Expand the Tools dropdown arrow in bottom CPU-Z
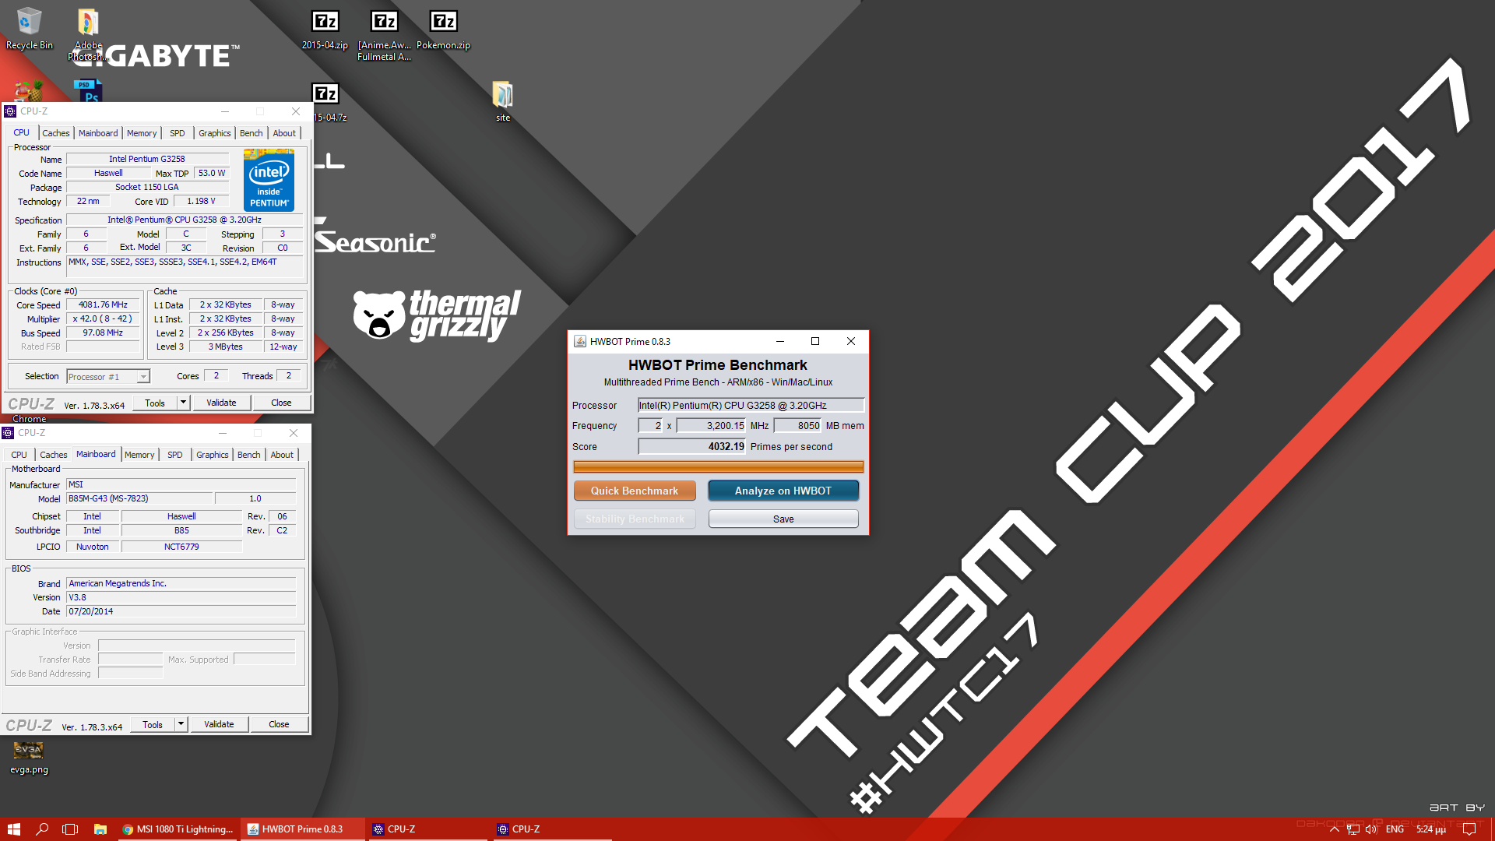The image size is (1495, 841). point(181,724)
